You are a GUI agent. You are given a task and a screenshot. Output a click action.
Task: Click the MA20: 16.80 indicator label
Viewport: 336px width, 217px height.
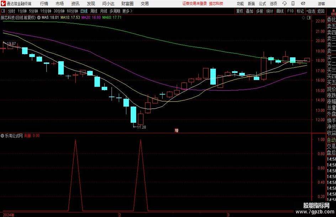pos(91,17)
